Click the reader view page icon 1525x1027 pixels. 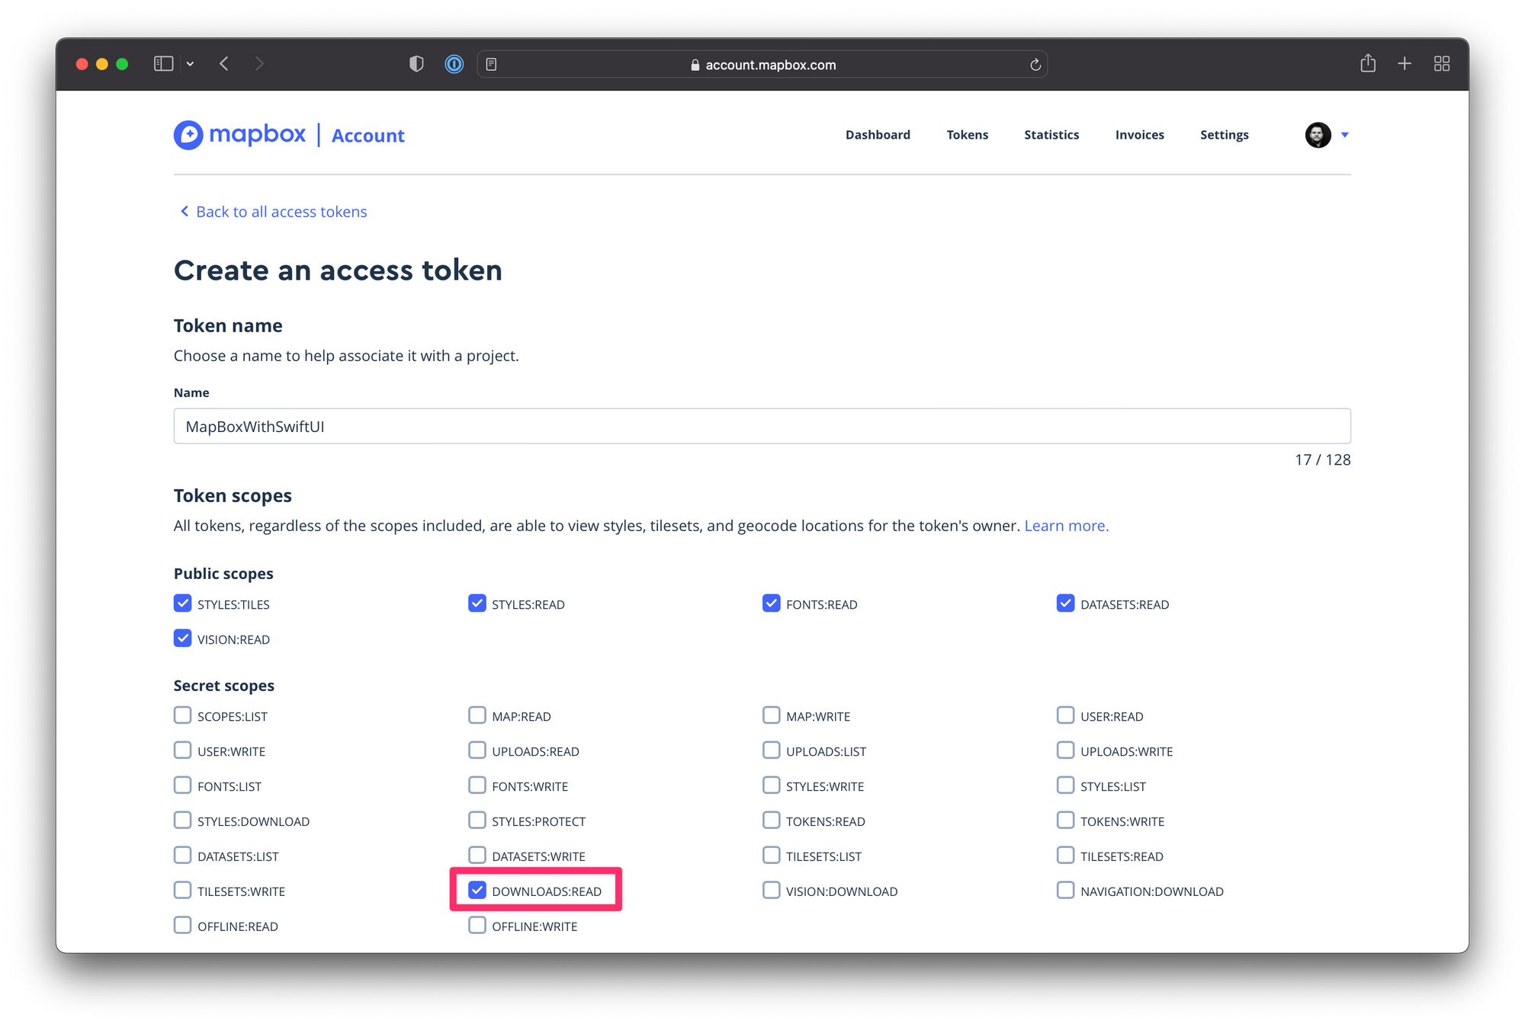coord(492,65)
